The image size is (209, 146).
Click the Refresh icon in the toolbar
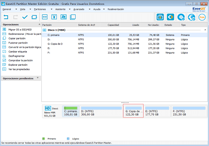34,16
